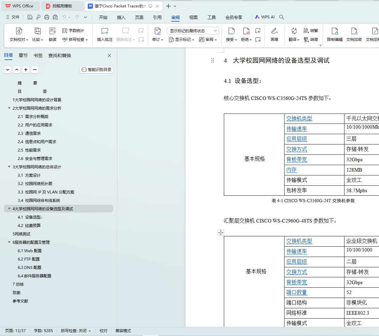Go to 6.3 DNS 配置 in outline

[x=29, y=267]
